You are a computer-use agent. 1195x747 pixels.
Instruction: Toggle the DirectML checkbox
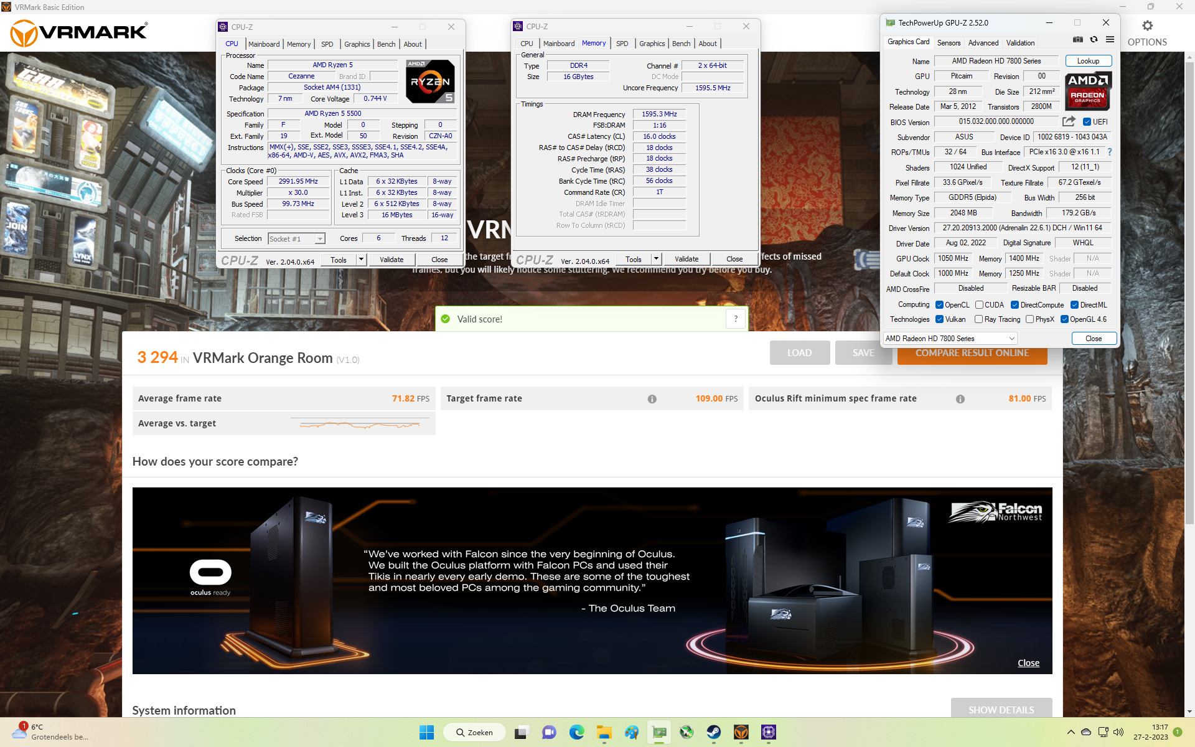point(1074,305)
